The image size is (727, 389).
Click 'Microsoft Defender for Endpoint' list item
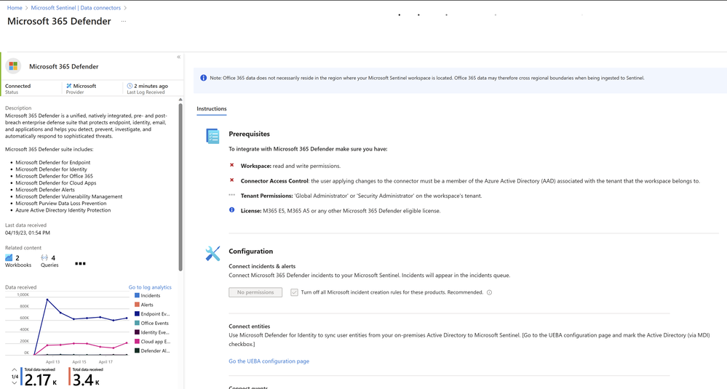pyautogui.click(x=53, y=163)
